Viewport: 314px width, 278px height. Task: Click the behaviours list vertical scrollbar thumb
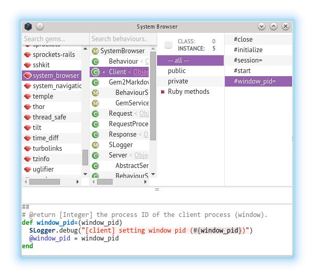coord(153,96)
